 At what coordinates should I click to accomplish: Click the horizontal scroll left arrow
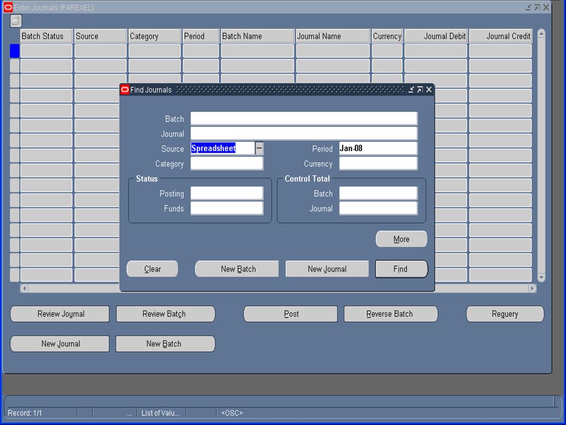point(24,288)
